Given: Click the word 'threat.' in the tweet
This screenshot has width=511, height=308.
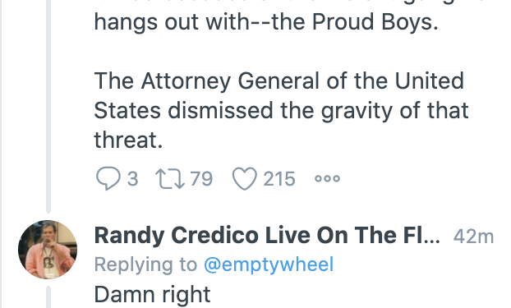Looking at the screenshot, I should 128,140.
